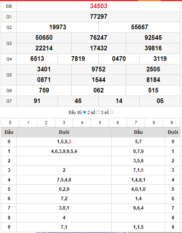
Task: Click the G6 prize number 062
Action: click(98, 91)
